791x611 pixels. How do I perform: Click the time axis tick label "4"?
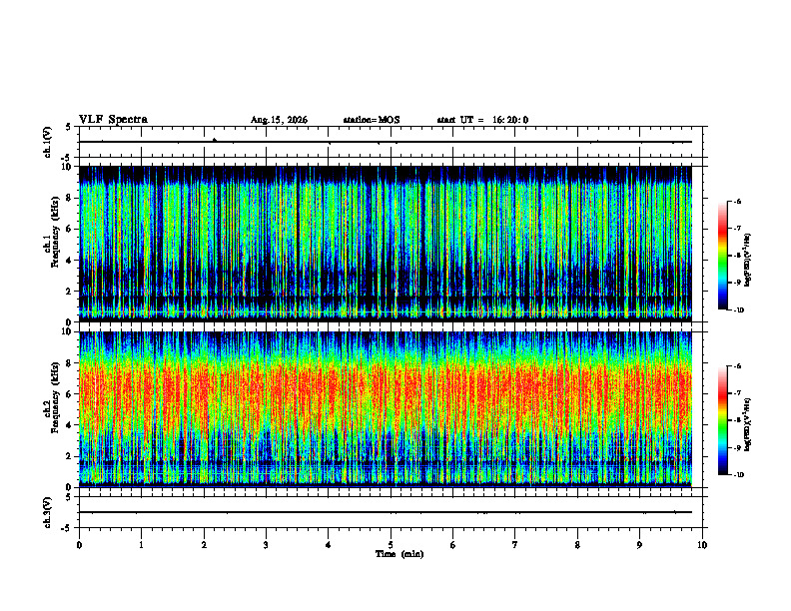click(329, 545)
